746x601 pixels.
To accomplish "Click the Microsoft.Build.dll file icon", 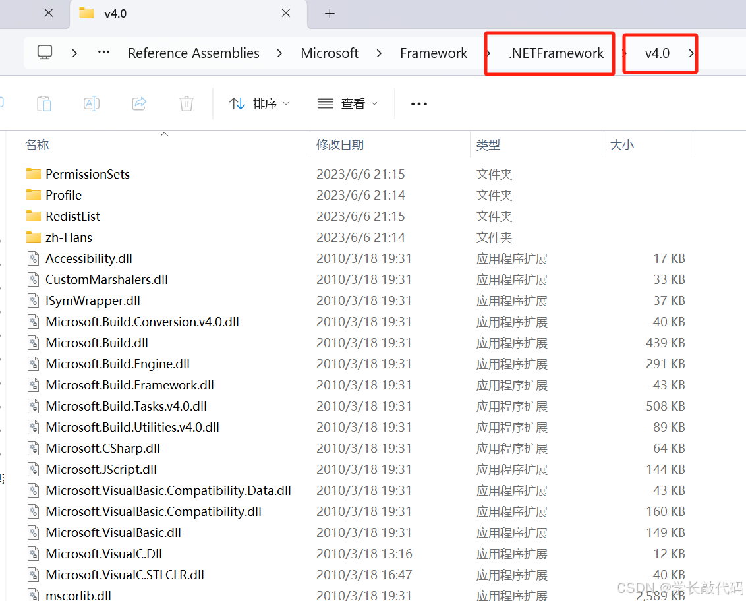I will 34,343.
